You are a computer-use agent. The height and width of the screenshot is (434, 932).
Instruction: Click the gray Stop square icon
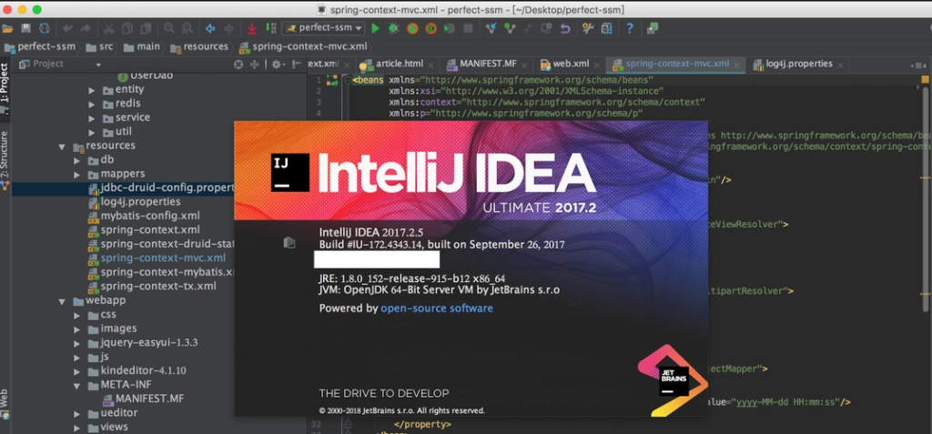click(x=469, y=28)
